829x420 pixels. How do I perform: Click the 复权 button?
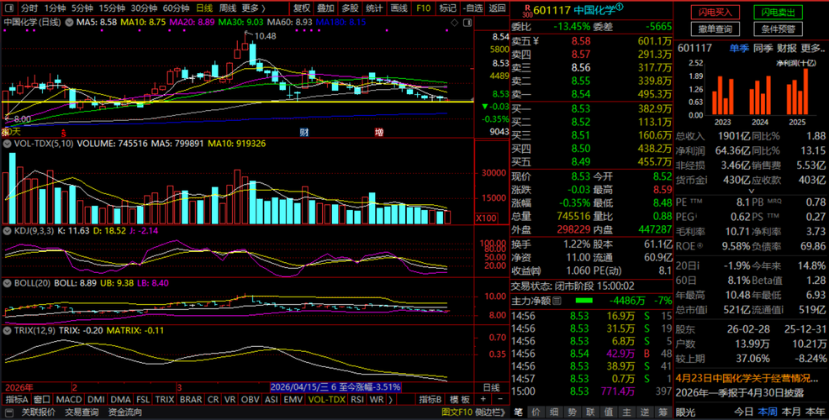[x=303, y=8]
